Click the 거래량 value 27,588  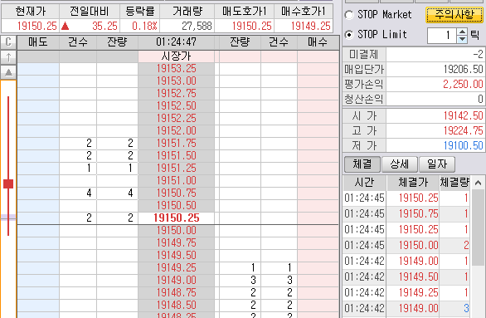coord(197,26)
